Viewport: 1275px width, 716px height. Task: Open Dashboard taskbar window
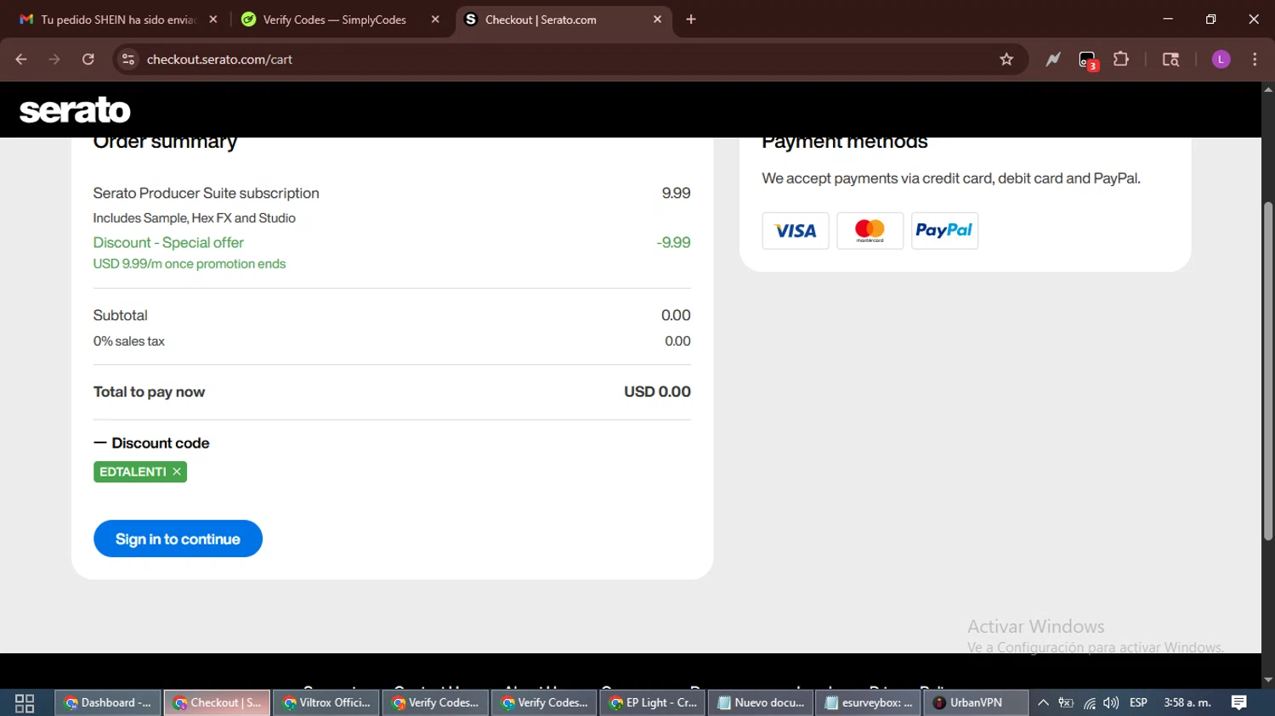pos(108,703)
